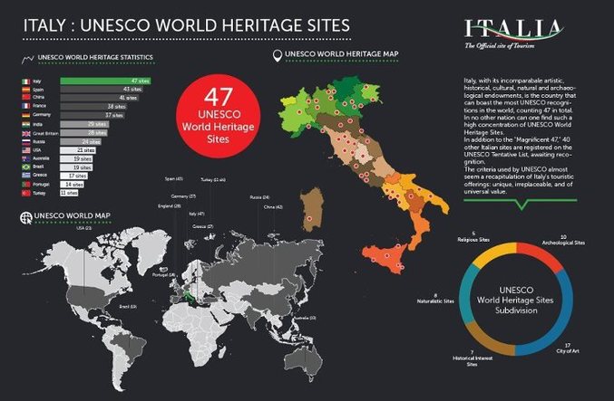This screenshot has width=614, height=401.
Task: Select the Great Britain flag icon
Action: tap(24, 132)
